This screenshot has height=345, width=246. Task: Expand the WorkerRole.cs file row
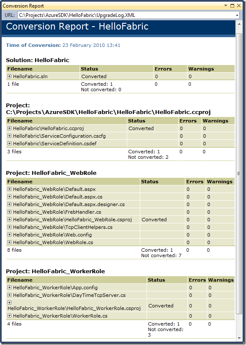pos(9,315)
